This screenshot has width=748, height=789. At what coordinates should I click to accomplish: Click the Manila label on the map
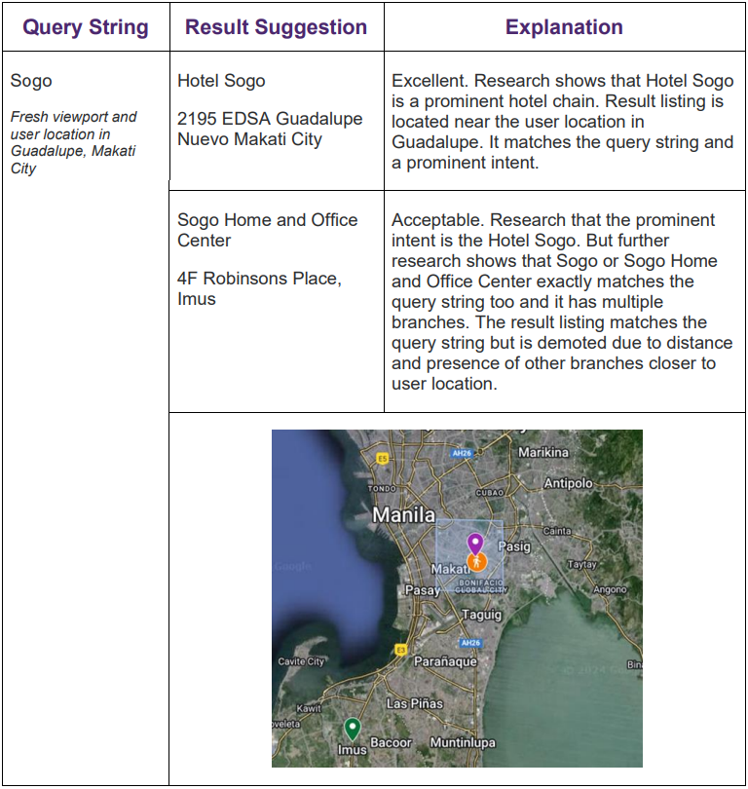pyautogui.click(x=403, y=514)
